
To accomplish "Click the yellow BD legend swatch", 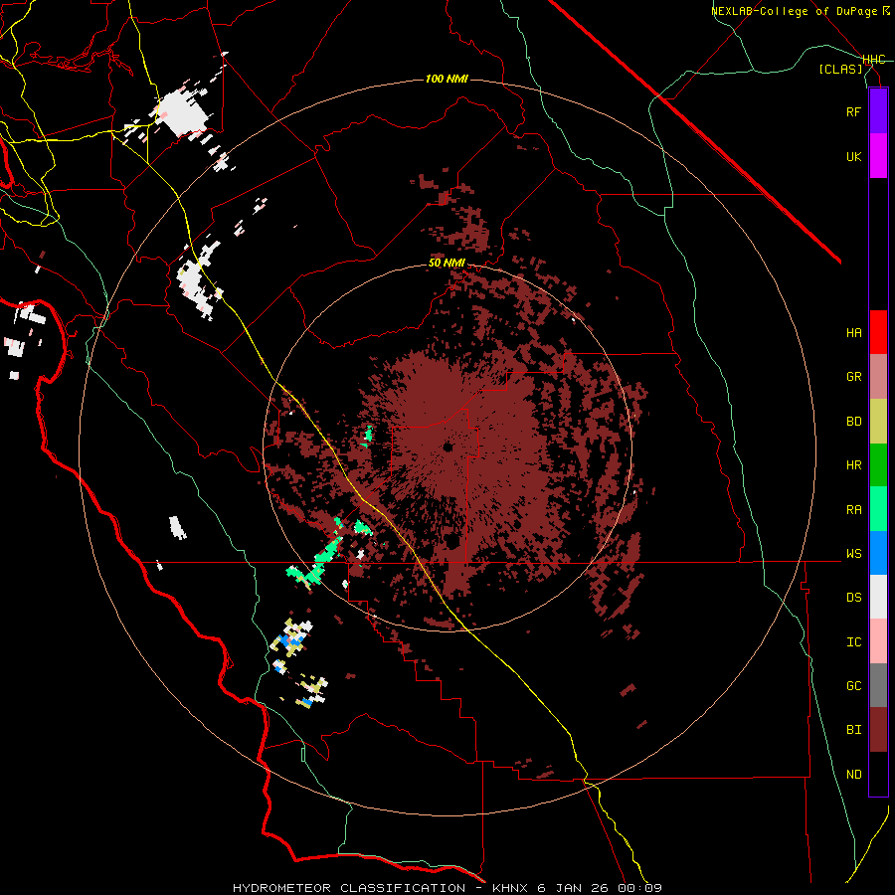I will pyautogui.click(x=878, y=422).
